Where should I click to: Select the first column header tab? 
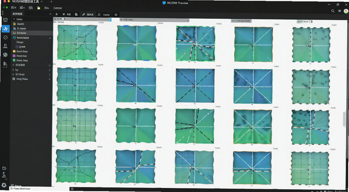[x=82, y=19]
